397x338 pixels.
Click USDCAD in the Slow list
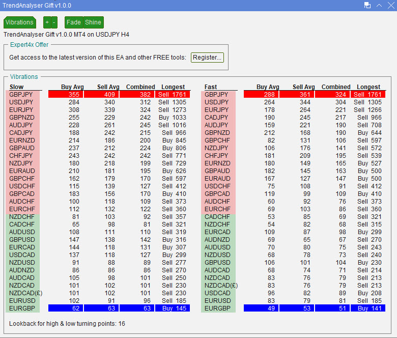(x=22, y=255)
